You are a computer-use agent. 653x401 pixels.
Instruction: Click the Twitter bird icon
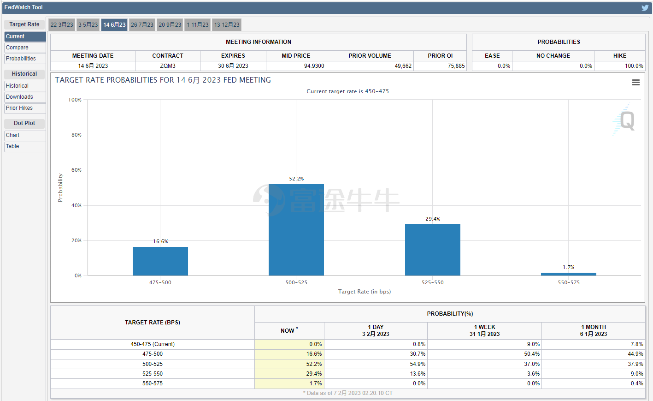pyautogui.click(x=645, y=7)
